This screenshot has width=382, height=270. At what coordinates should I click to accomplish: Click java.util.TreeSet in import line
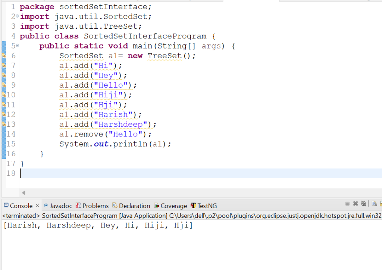(x=96, y=26)
